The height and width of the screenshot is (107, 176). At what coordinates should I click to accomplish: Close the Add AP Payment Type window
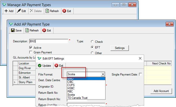pos(170,24)
